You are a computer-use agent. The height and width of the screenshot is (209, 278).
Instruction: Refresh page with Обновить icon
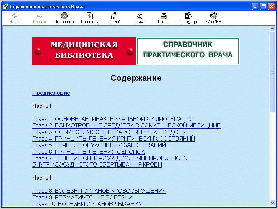(89, 16)
